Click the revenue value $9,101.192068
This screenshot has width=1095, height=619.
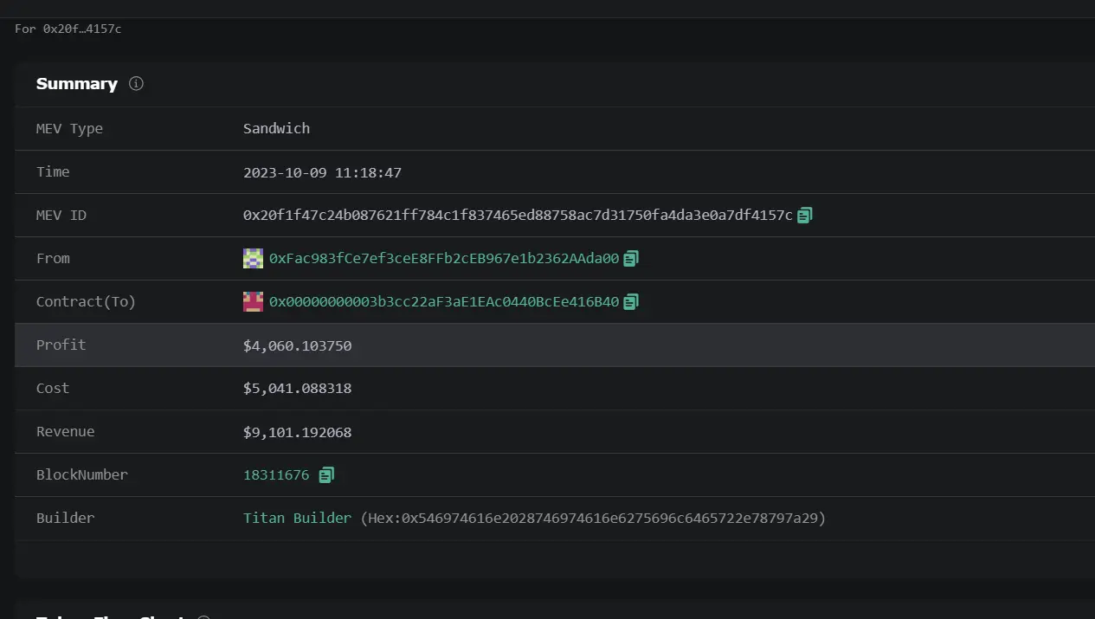tap(297, 432)
